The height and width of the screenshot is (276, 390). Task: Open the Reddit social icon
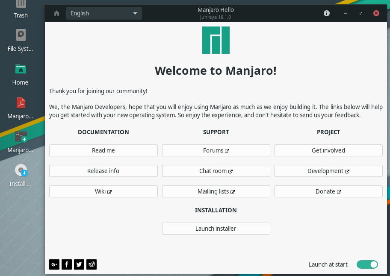click(x=92, y=264)
